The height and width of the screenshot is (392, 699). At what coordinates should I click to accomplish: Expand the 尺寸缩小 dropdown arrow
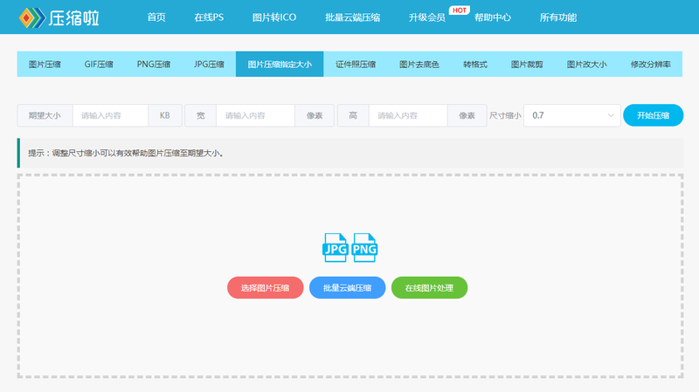[610, 115]
